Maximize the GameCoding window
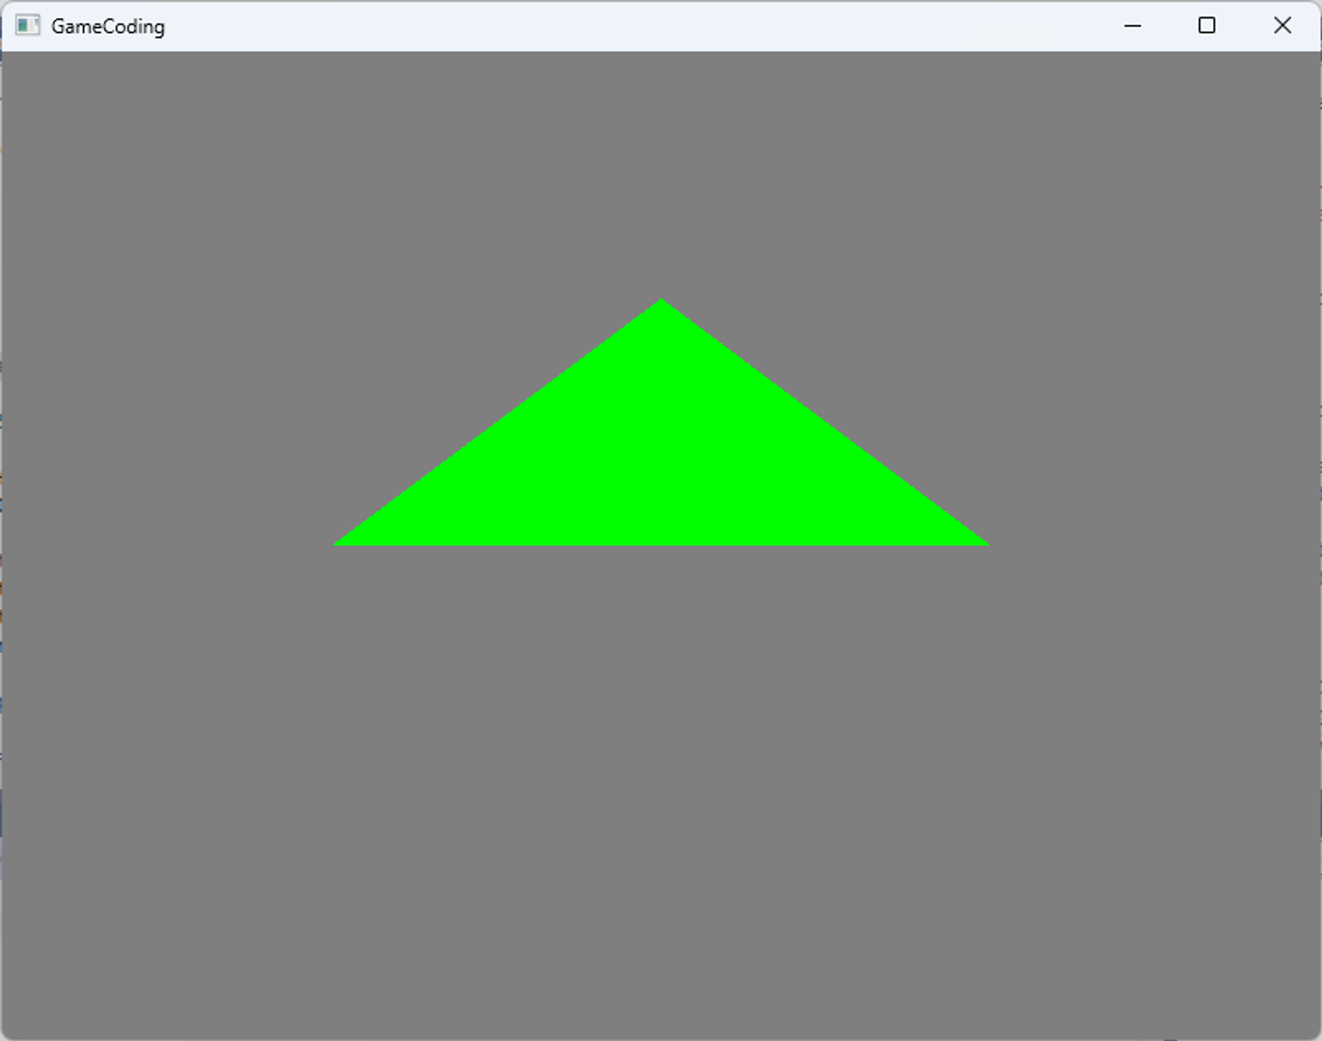 pyautogui.click(x=1207, y=26)
